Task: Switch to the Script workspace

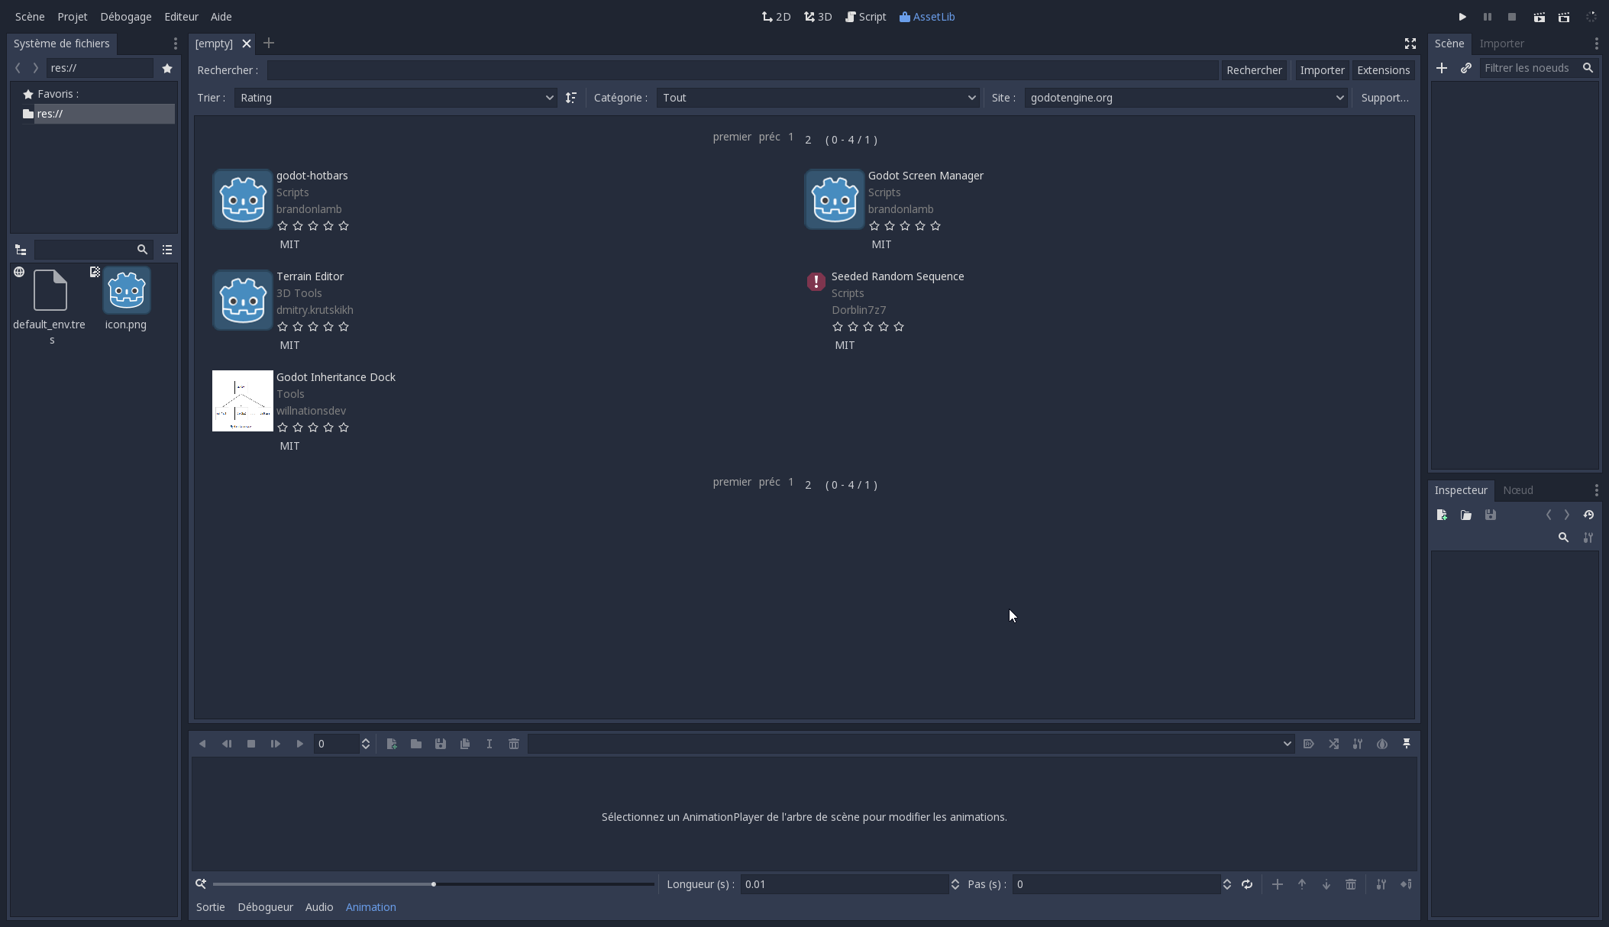Action: 865,17
